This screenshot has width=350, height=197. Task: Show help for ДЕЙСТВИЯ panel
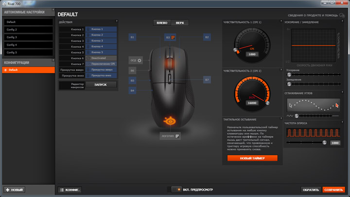[x=116, y=21]
